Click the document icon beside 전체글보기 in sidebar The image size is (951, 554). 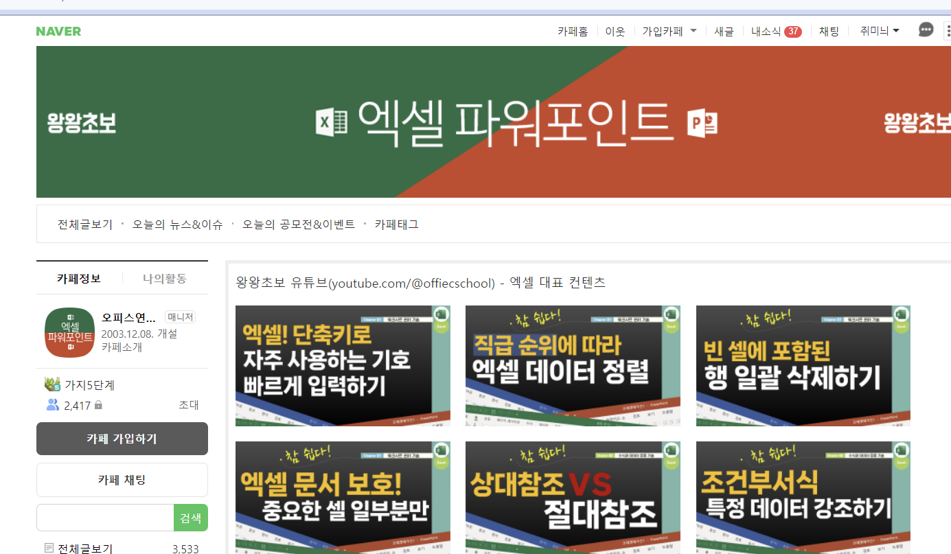click(x=49, y=548)
